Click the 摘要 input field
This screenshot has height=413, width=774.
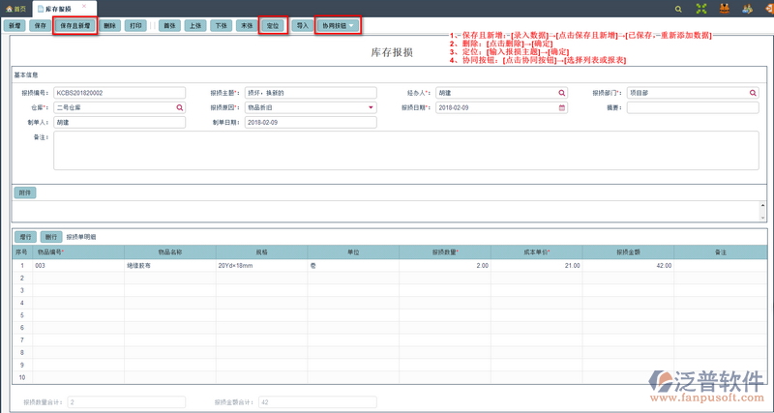[x=692, y=107]
